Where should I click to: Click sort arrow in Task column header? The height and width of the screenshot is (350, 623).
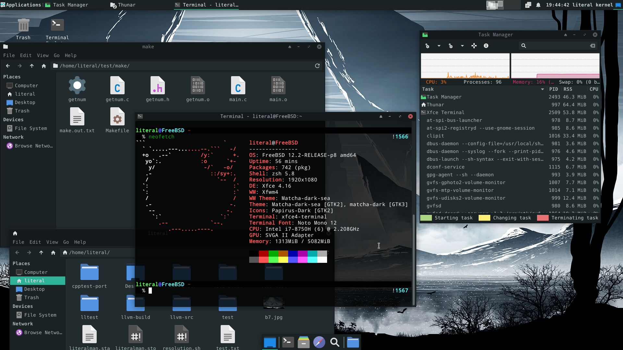click(543, 89)
